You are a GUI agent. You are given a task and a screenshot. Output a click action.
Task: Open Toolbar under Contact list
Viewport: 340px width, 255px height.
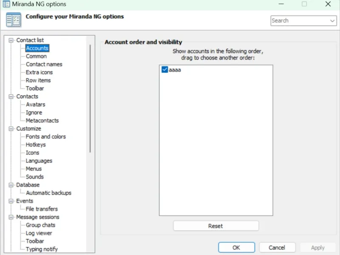point(35,88)
